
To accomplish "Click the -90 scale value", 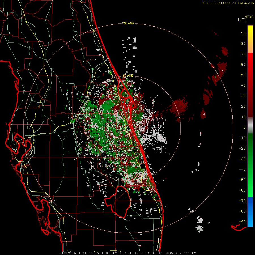I will 242,222.
